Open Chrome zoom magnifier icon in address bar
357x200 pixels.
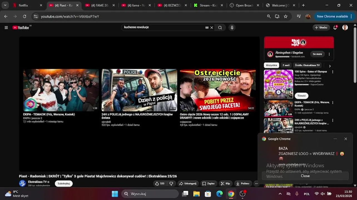click(269, 16)
